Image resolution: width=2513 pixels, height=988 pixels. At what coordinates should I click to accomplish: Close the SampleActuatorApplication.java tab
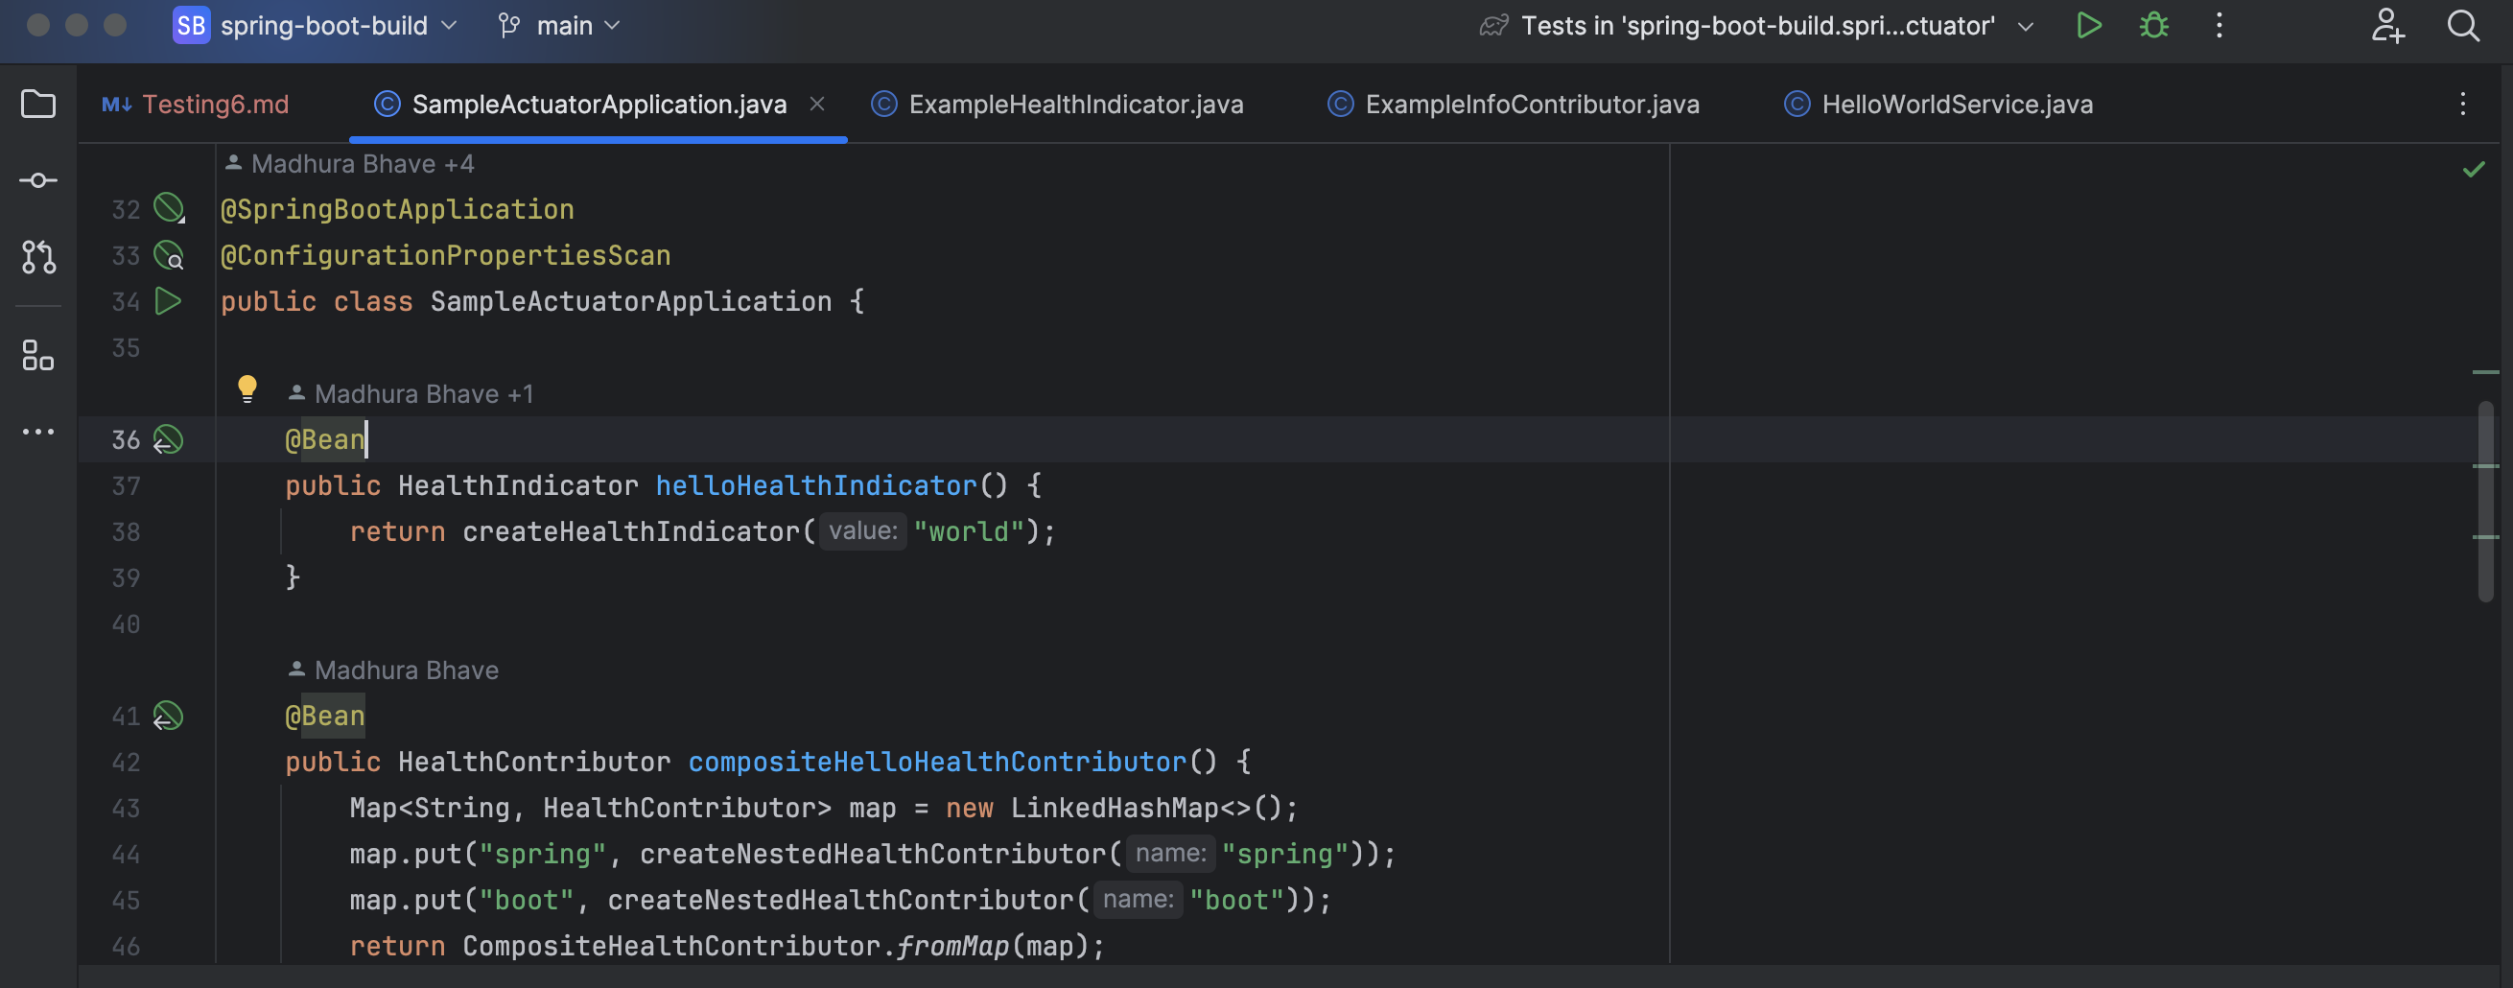[x=817, y=104]
